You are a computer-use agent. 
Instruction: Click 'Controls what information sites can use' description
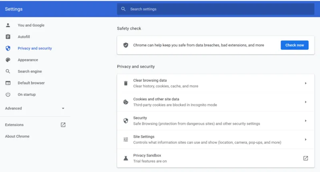tap(207, 142)
